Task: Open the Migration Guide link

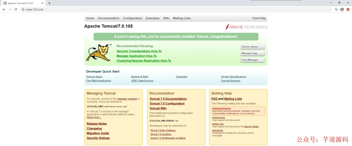Action: pos(98,133)
